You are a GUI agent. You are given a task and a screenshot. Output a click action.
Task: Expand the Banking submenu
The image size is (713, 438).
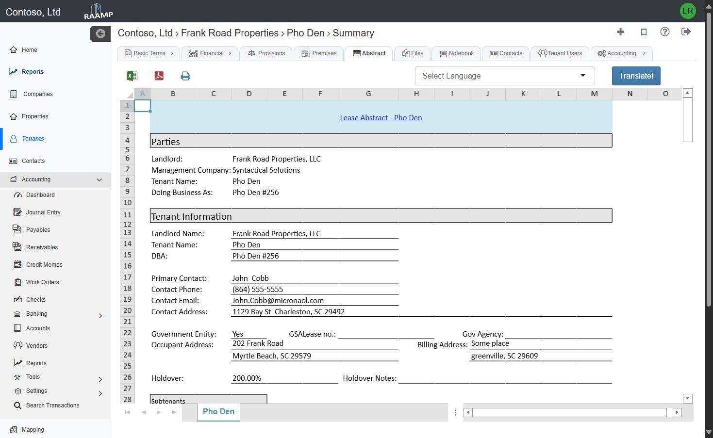tap(100, 316)
